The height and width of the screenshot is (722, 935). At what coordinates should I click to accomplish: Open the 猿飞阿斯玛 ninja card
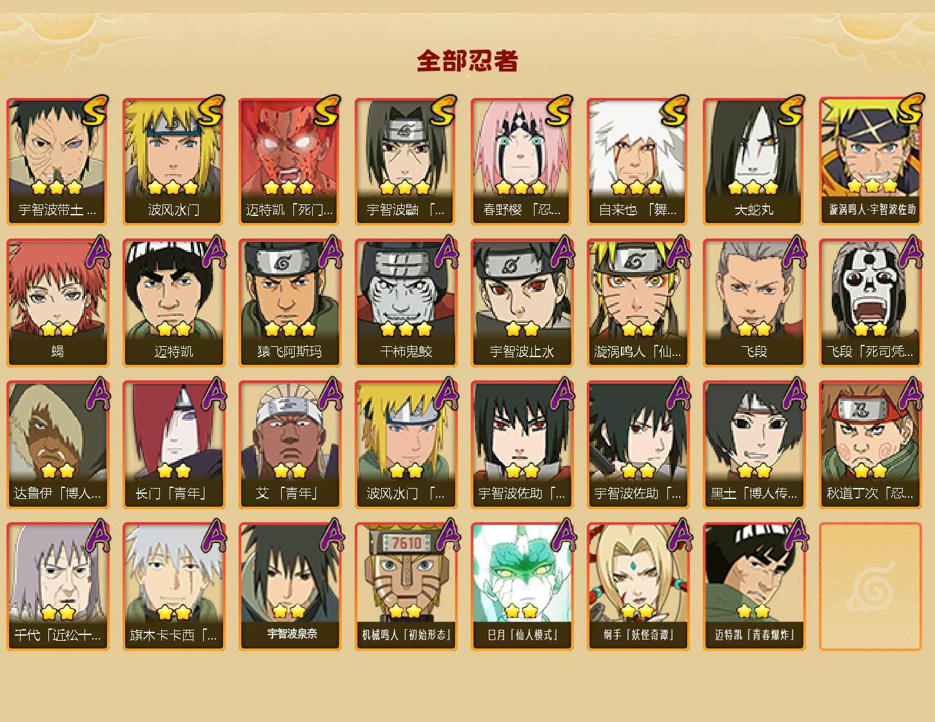[x=290, y=303]
